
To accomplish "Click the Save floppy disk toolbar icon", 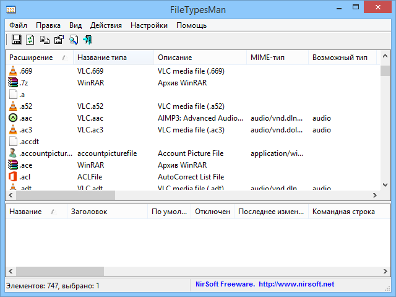I will pyautogui.click(x=17, y=40).
